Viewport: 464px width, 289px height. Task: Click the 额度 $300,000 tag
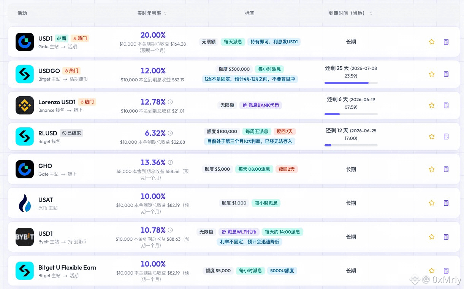(234, 69)
